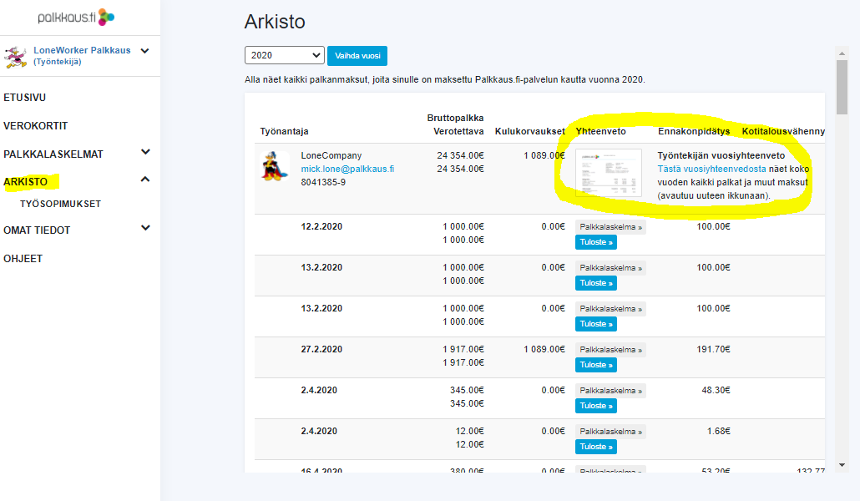Click the LoneCompany employer avatar
860x501 pixels.
[x=275, y=166]
